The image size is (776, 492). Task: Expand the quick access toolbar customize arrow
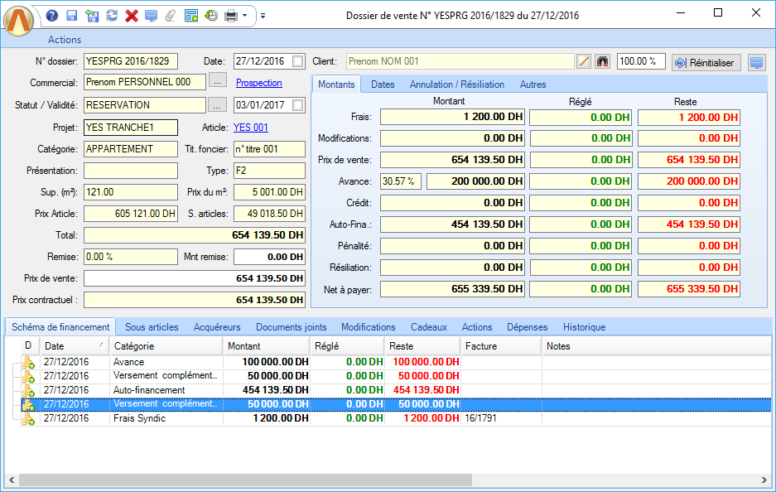(x=263, y=16)
